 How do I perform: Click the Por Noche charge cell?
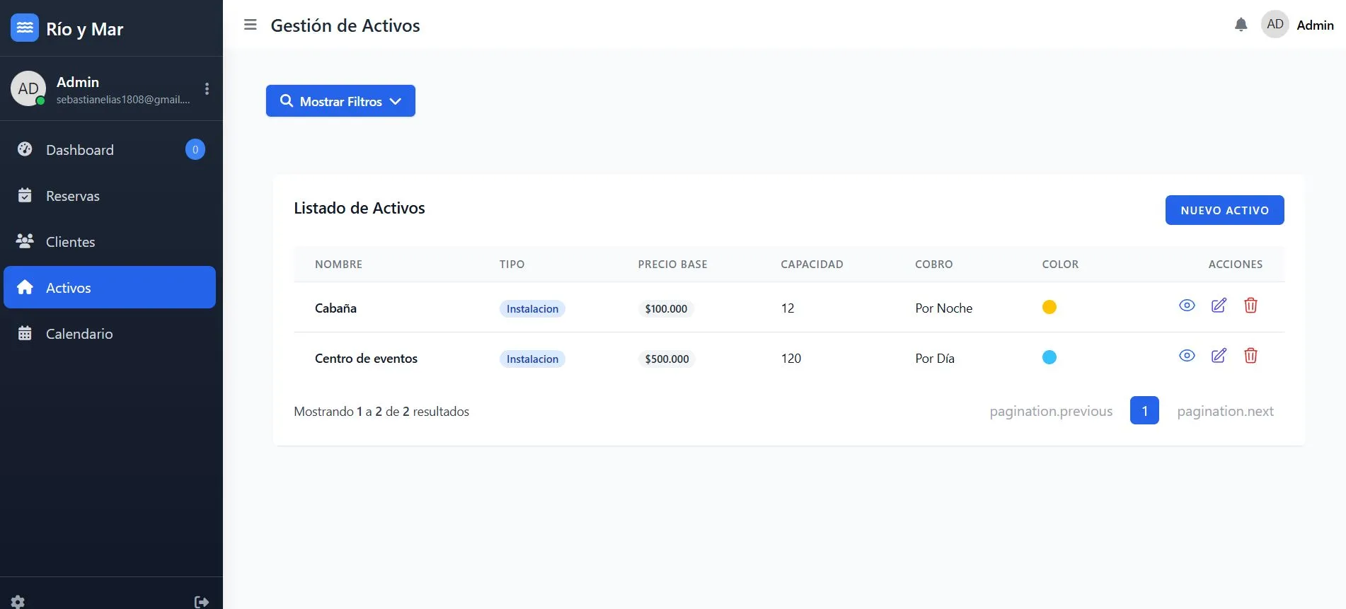[x=943, y=308]
